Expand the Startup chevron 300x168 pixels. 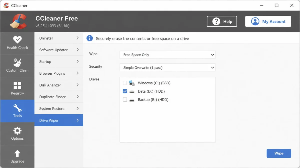(x=77, y=61)
